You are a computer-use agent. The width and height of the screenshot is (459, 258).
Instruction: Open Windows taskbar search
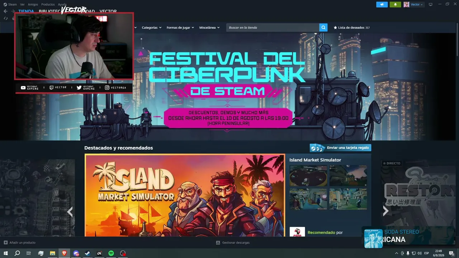[x=17, y=253]
